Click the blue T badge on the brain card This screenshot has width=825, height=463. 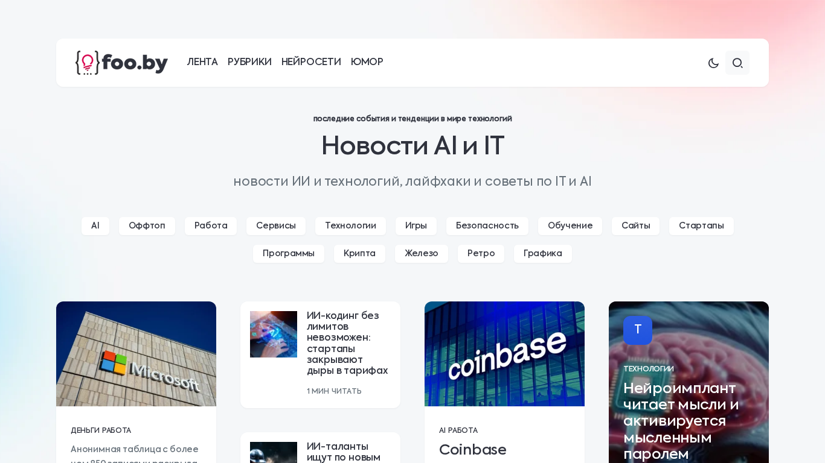tap(638, 330)
